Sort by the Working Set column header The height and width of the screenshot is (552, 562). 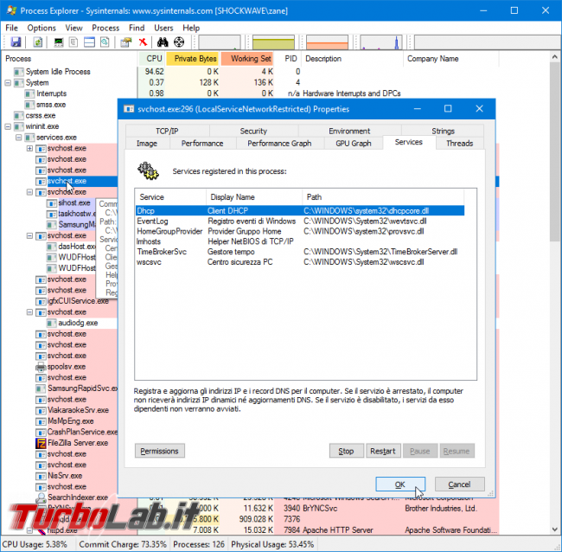click(247, 59)
